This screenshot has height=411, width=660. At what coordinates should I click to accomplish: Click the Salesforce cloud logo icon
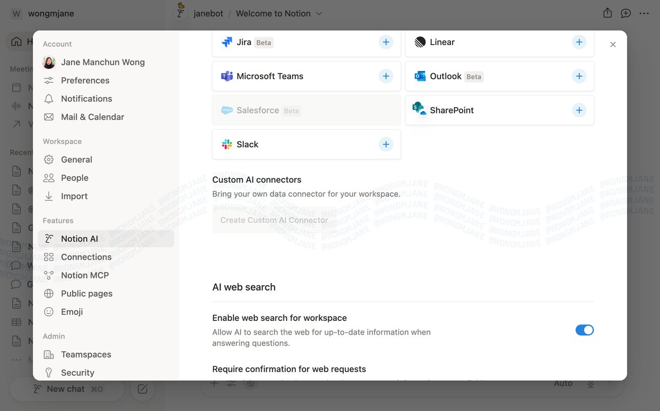[x=227, y=110]
